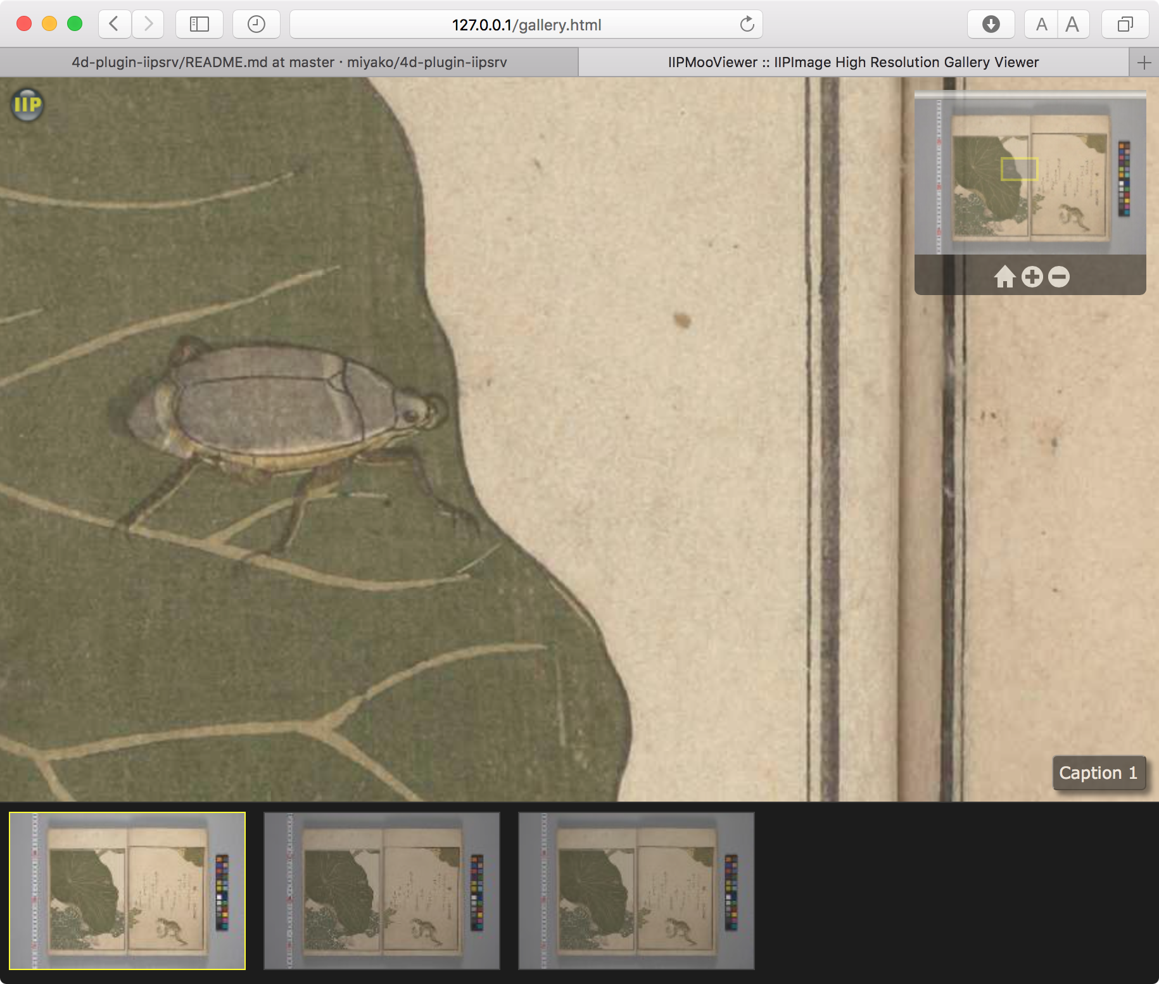Go forward in Safari history
Screen dimensions: 1159x984
click(148, 24)
